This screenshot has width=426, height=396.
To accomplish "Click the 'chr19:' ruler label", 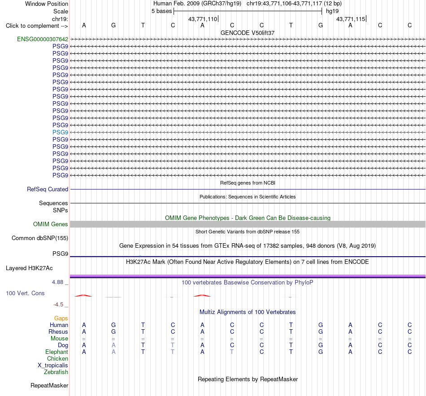I will [x=60, y=19].
